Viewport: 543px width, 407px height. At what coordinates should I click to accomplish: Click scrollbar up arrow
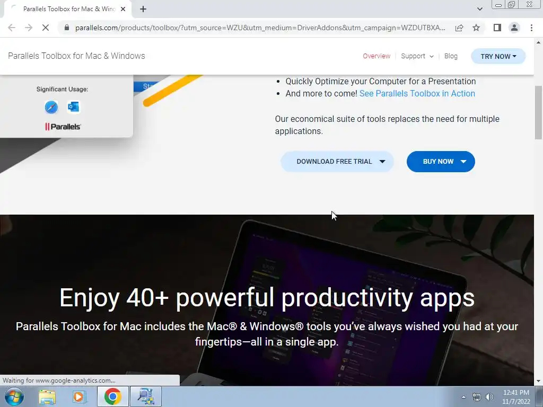(x=538, y=42)
